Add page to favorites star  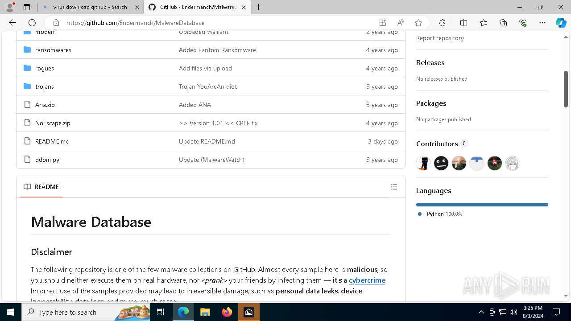[x=418, y=23]
